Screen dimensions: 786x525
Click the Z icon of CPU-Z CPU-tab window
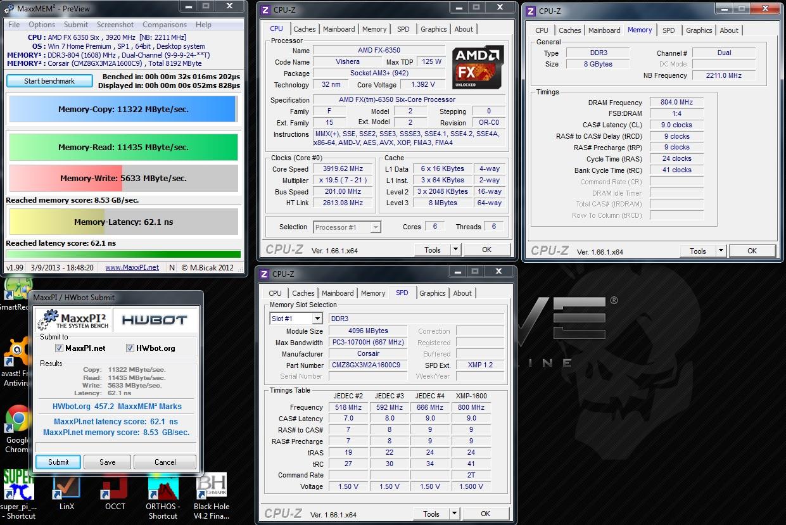pyautogui.click(x=265, y=9)
